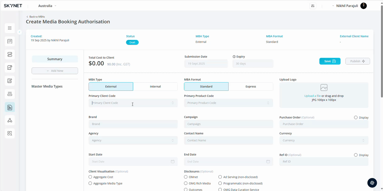Tick the OMnet disclosure checkbox
This screenshot has width=383, height=191.
[186, 177]
